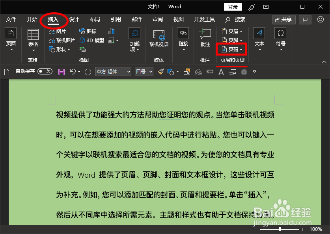Viewport: 330px width, 234px height.
Task: Click the SmartArt icon below 3D 模型
Action: [82, 49]
